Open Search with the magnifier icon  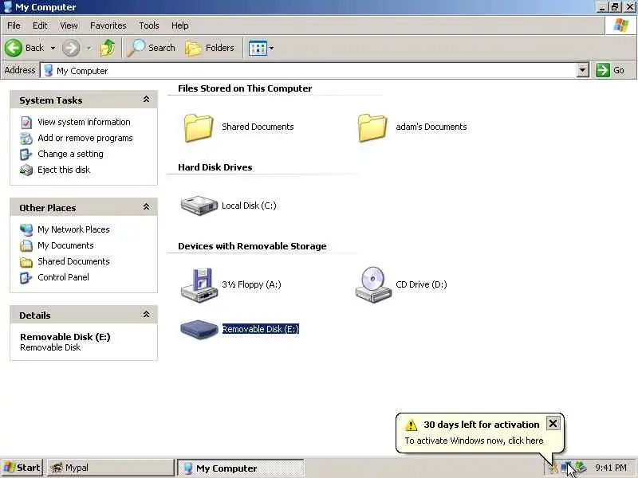152,48
